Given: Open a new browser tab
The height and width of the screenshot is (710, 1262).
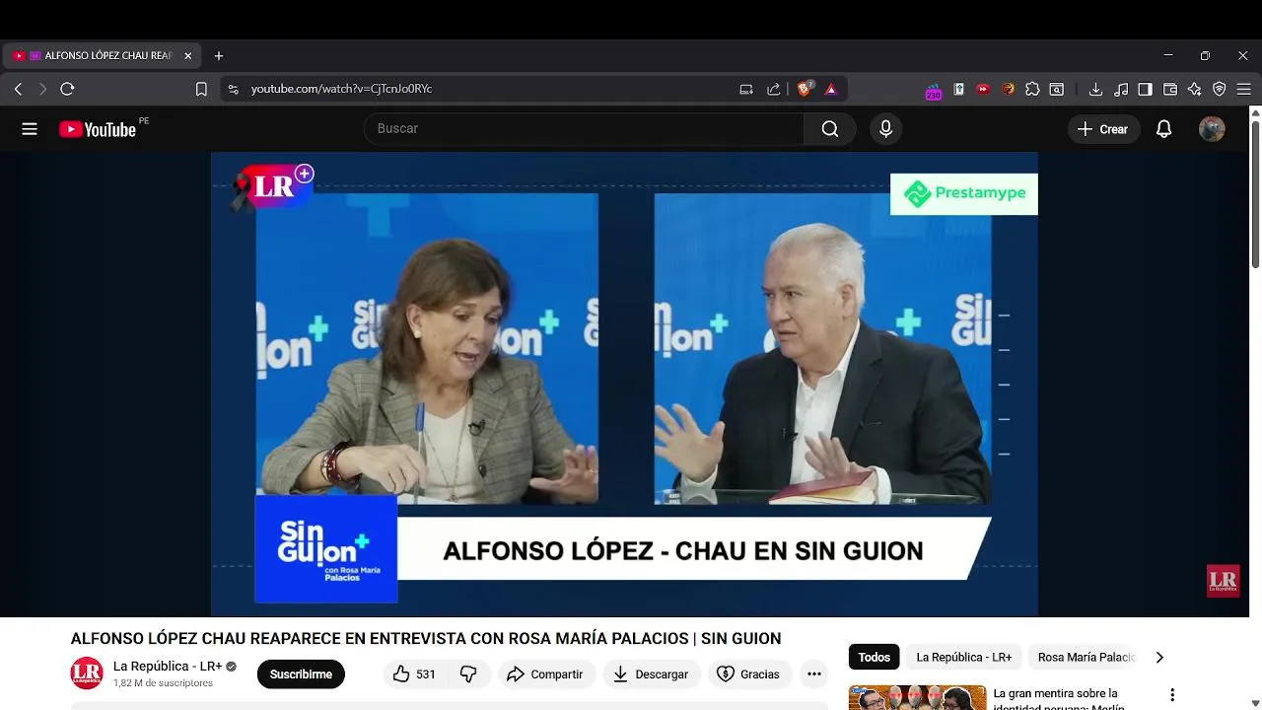Looking at the screenshot, I should pos(219,56).
